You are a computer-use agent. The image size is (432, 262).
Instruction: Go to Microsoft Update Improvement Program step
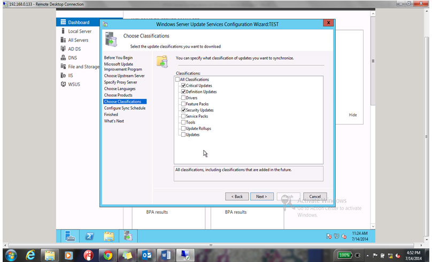[123, 67]
